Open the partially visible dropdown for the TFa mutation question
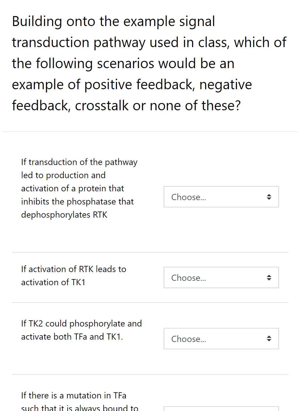Image resolution: width=298 pixels, height=411 pixels. [221, 408]
